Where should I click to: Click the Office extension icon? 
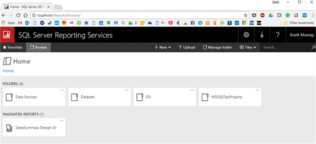[296, 15]
